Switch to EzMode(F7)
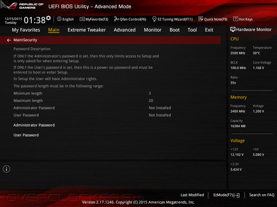 pos(226,195)
